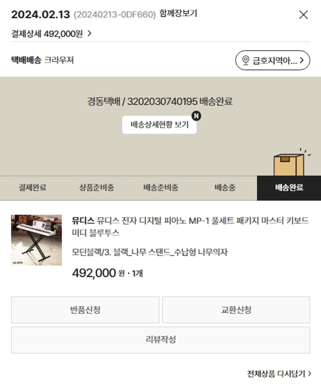The image size is (321, 385).
Task: Click the 리뷰작성 write review button
Action: click(160, 340)
